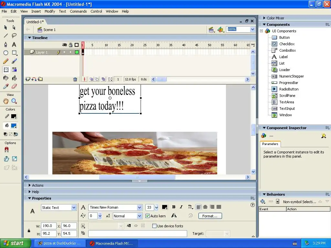Enable Use device fonts checkbox
The image size is (331, 248).
[x=154, y=226]
